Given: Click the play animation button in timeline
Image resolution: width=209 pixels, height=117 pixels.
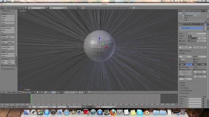Looking at the screenshot, I should coord(76,107).
